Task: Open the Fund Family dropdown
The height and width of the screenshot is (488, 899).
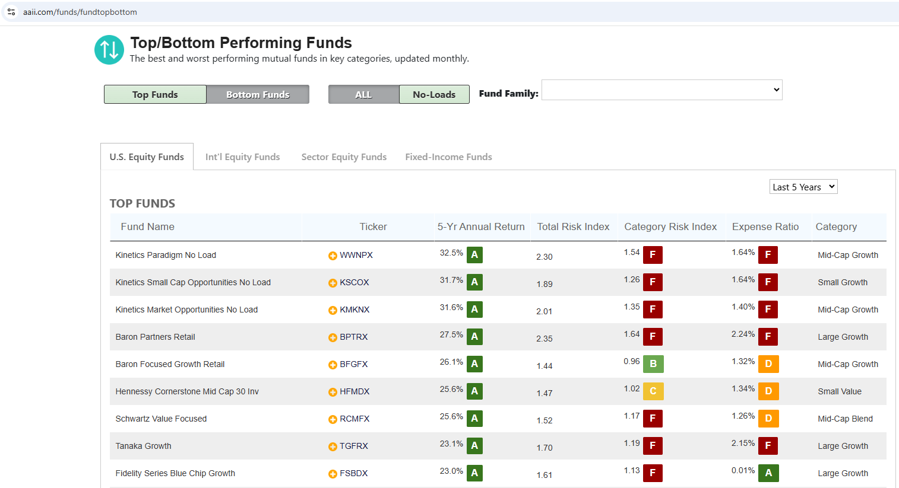Action: 661,90
